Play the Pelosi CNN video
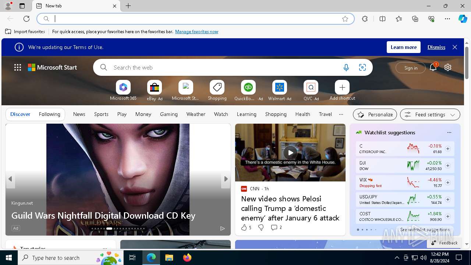Image resolution: width=471 pixels, height=265 pixels. [290, 152]
